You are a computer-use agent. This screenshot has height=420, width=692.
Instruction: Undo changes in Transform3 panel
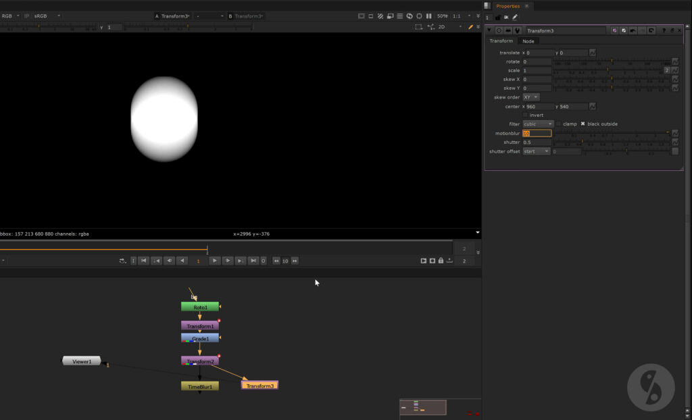633,30
